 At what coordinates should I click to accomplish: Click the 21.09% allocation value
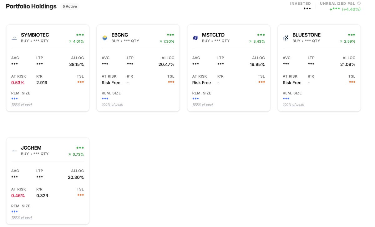(348, 64)
